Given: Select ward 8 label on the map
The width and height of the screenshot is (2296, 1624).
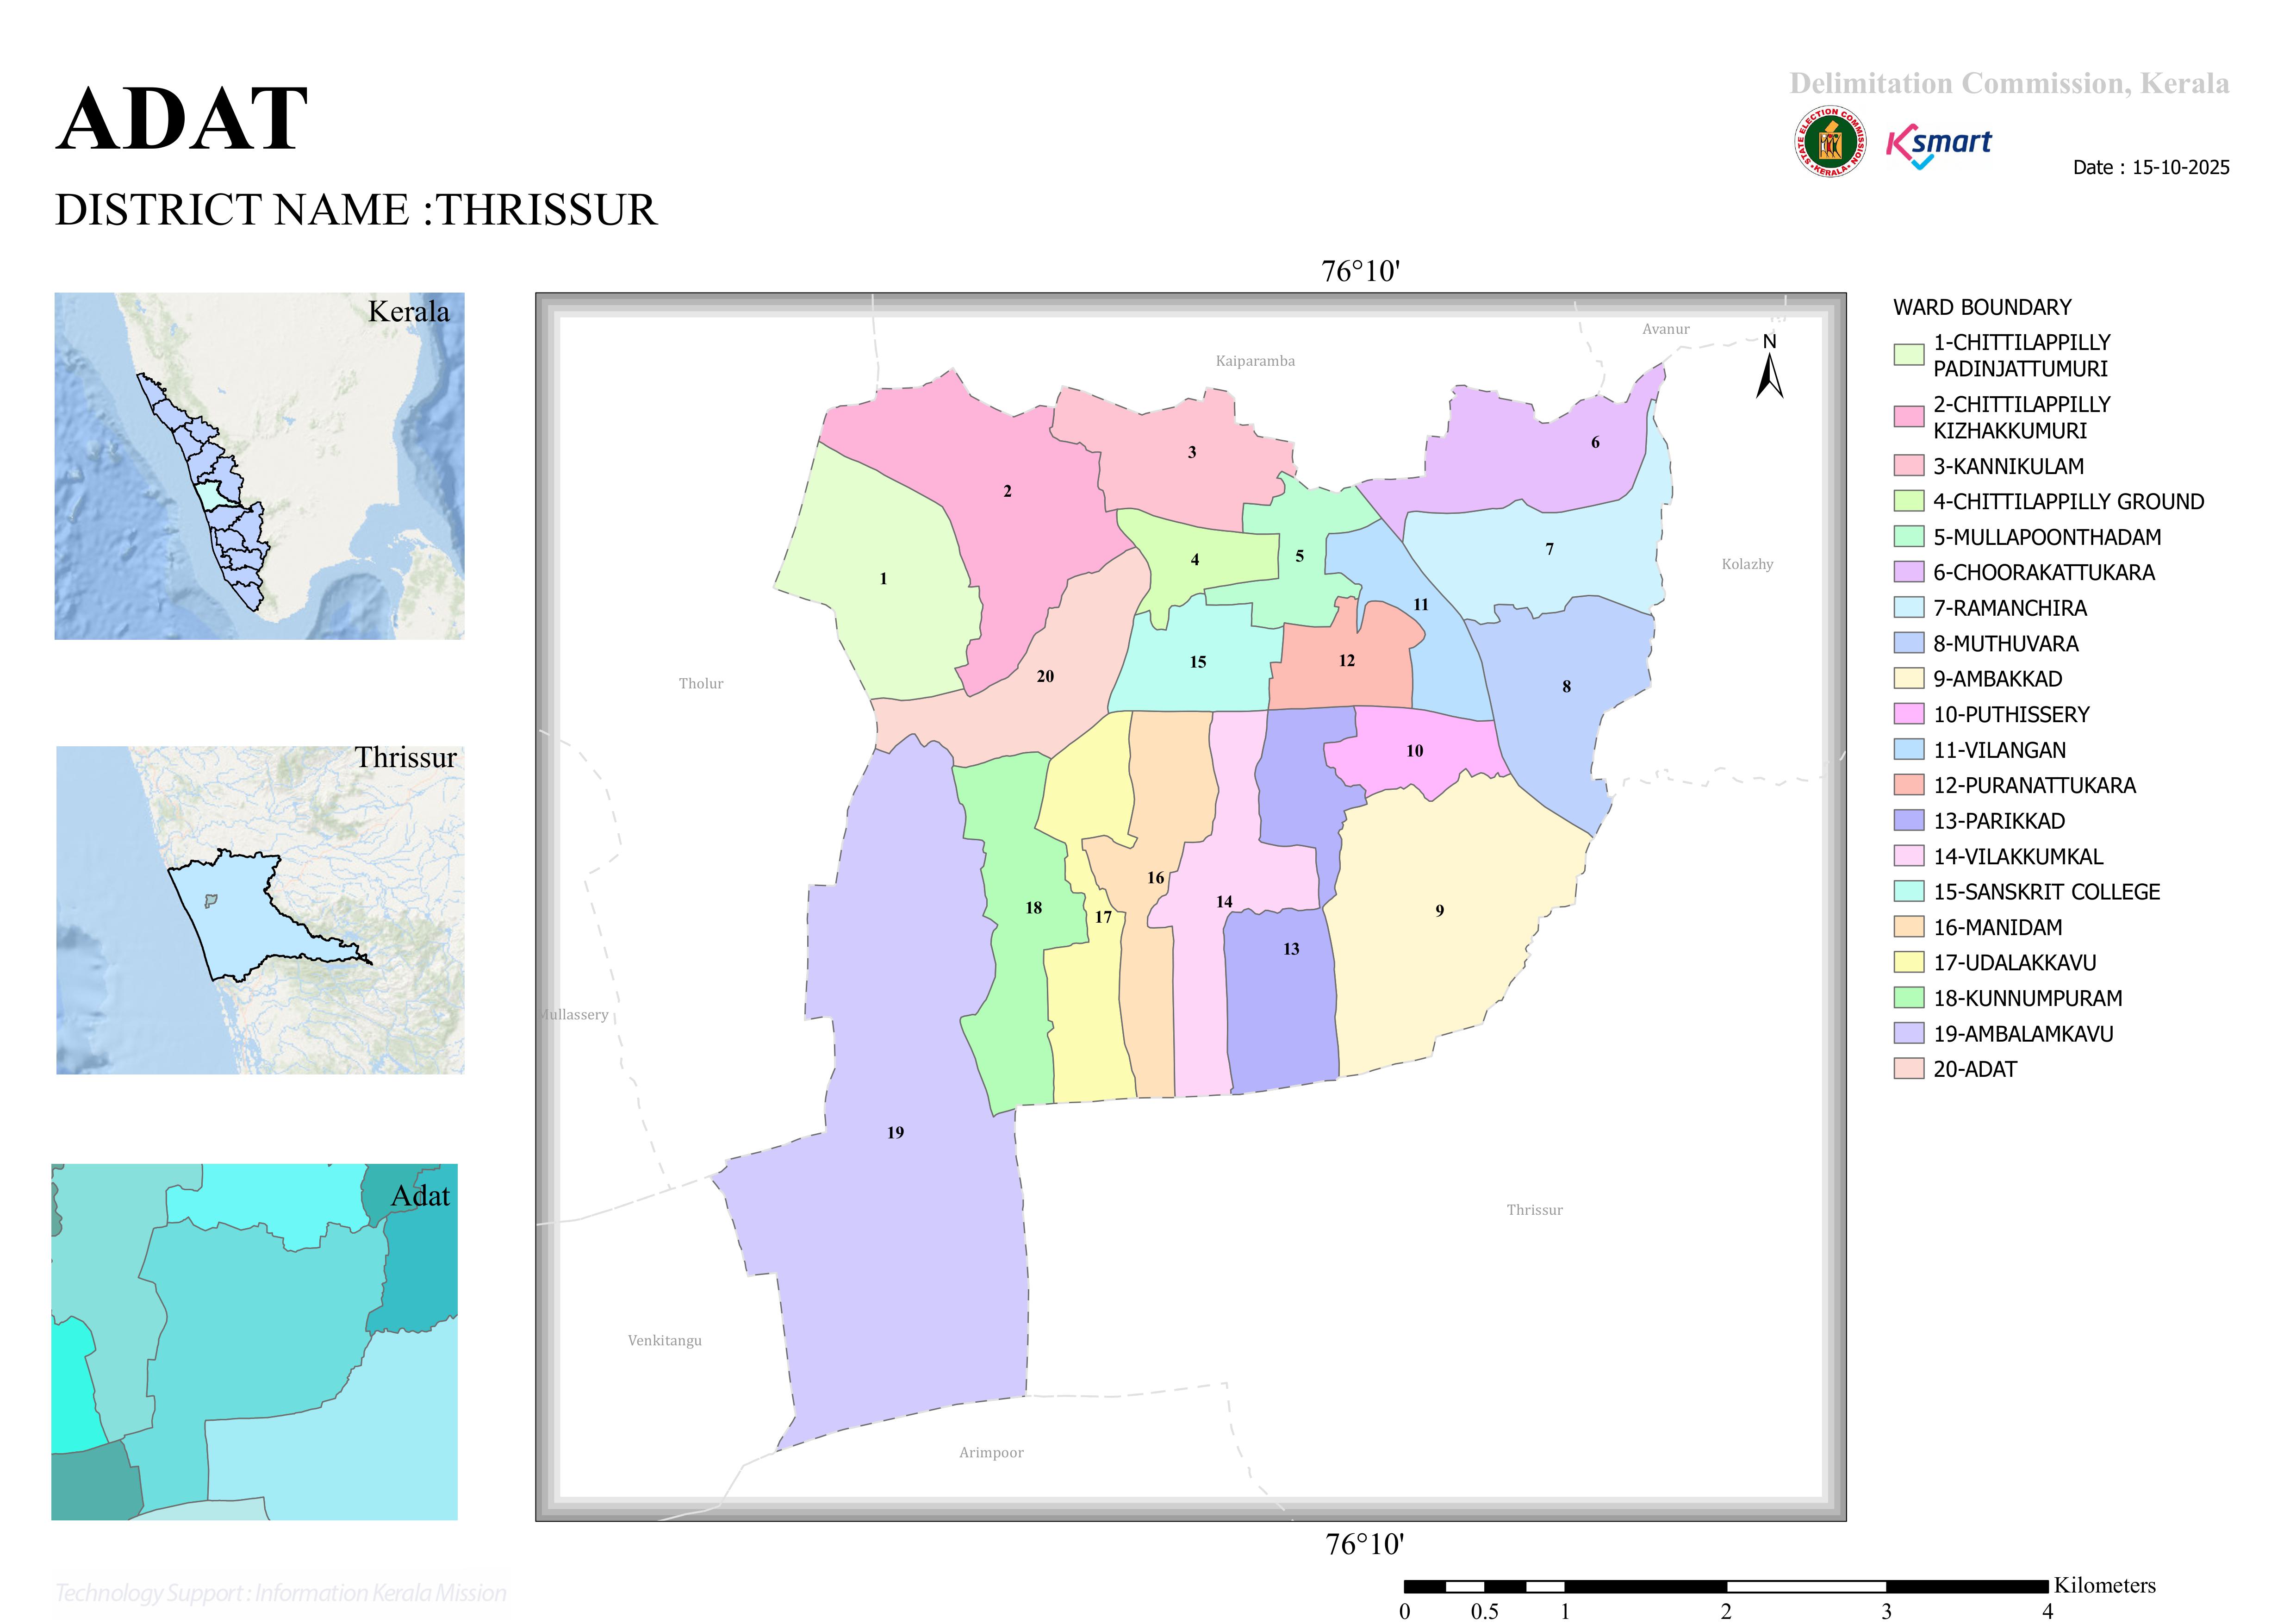Looking at the screenshot, I should click(x=1567, y=686).
